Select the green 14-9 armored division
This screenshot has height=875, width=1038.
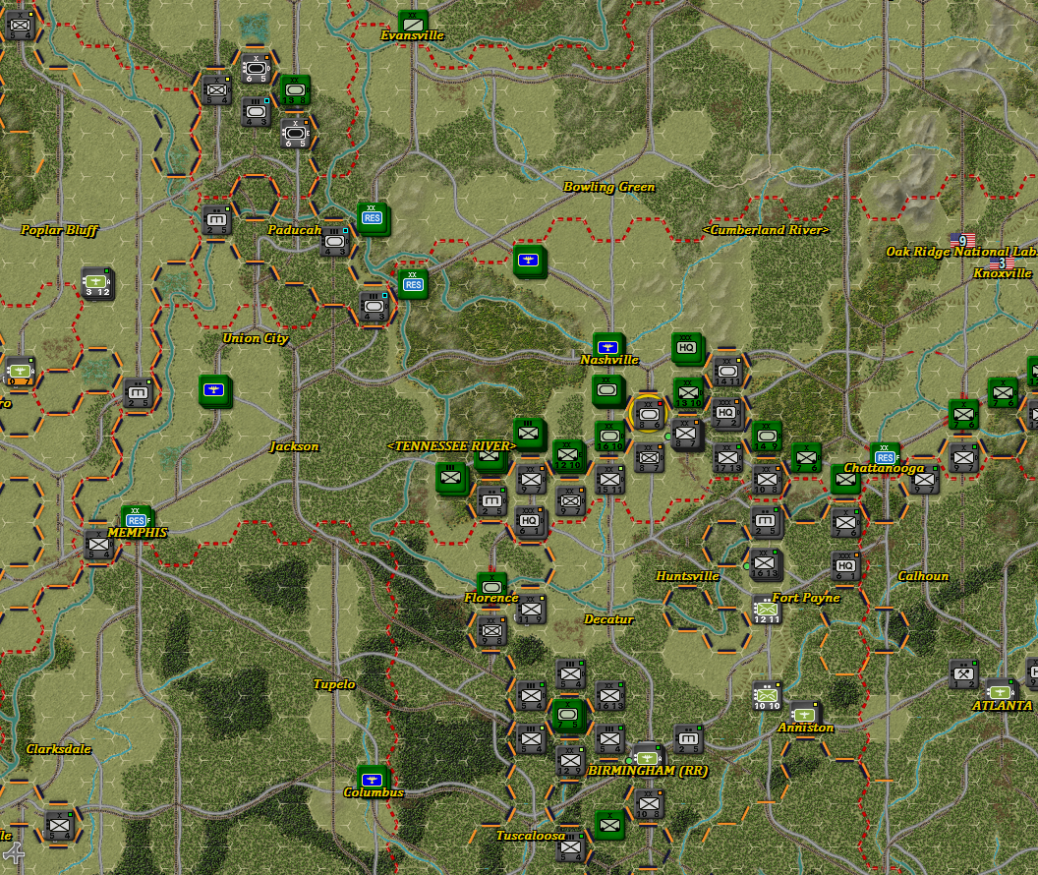click(x=767, y=437)
